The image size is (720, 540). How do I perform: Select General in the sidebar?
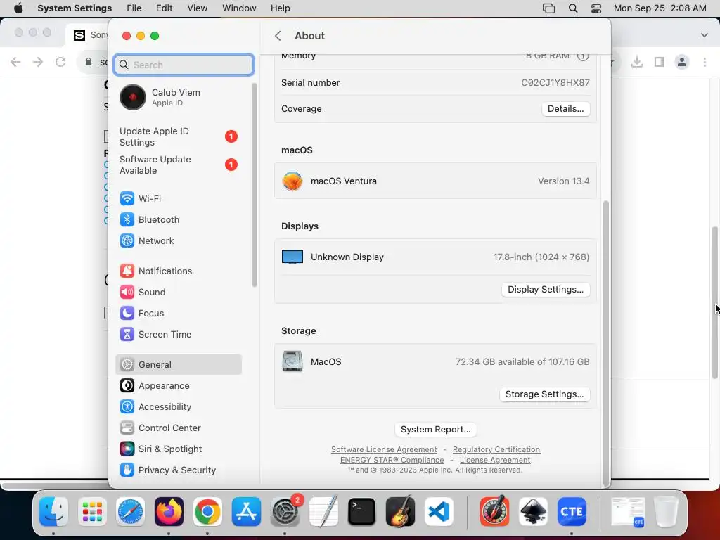(178, 365)
